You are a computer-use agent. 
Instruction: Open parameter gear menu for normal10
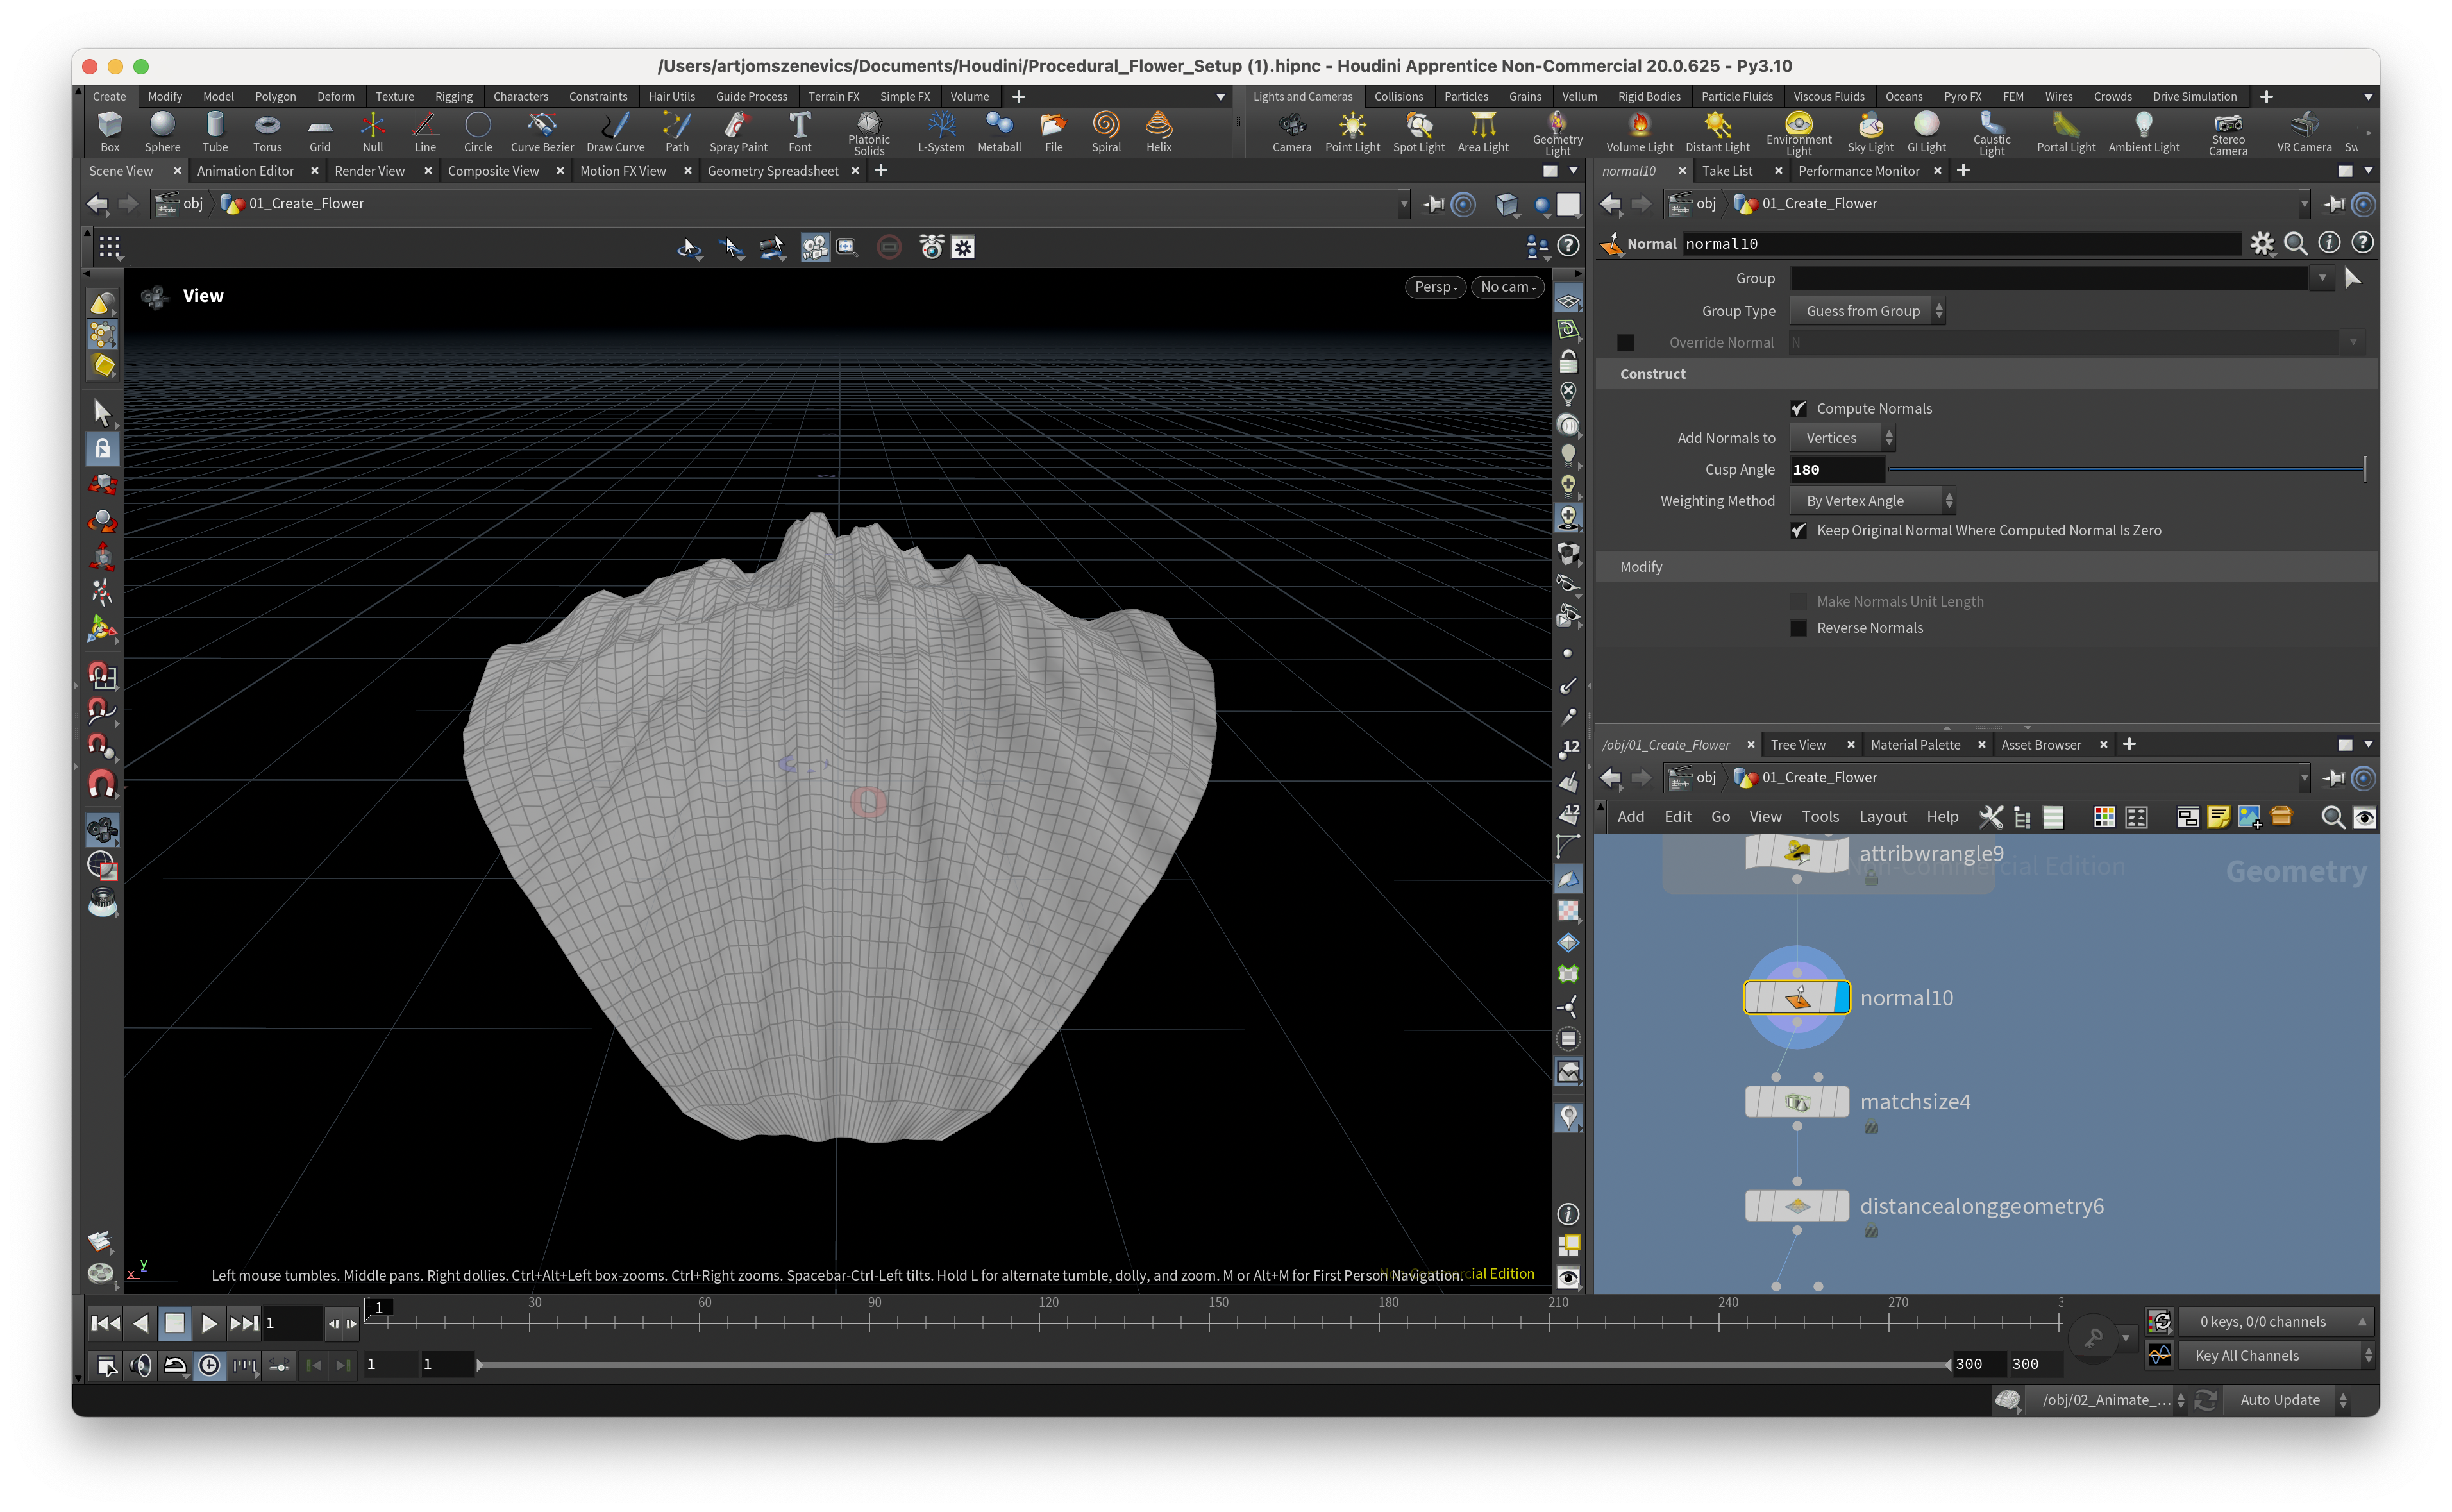click(x=2261, y=243)
